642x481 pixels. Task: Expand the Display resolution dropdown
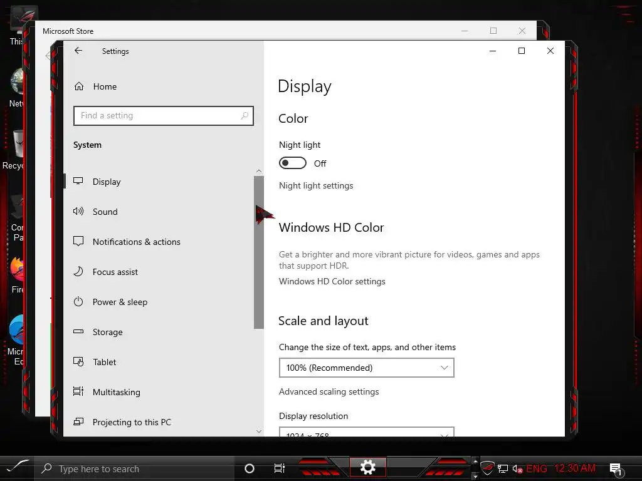[x=366, y=432]
